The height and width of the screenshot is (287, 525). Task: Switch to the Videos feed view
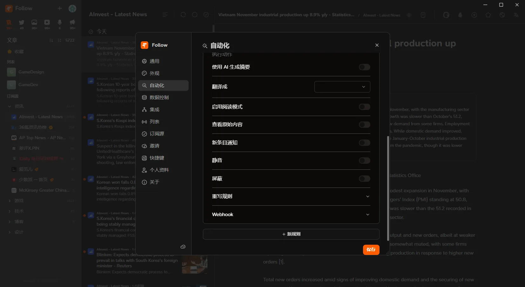point(47,22)
